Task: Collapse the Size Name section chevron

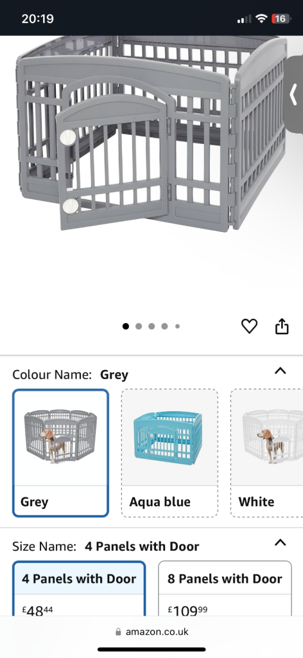Action: (x=280, y=542)
